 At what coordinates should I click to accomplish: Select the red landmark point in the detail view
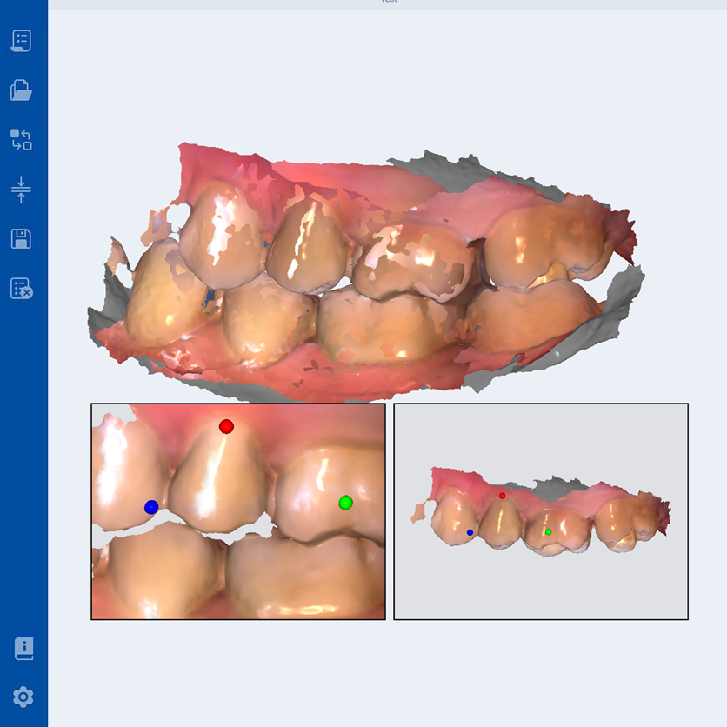[225, 425]
